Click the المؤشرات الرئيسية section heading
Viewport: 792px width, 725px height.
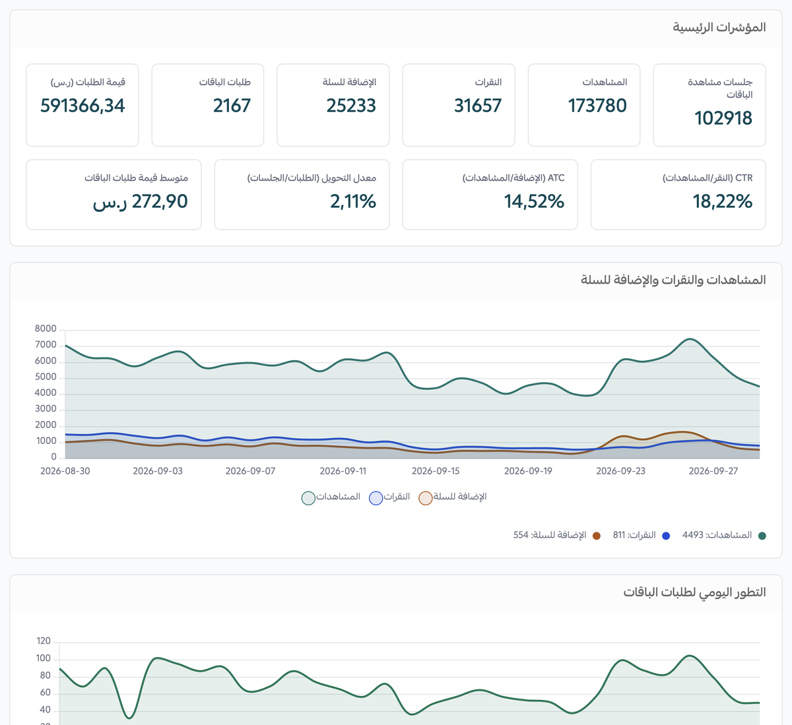[x=719, y=27]
